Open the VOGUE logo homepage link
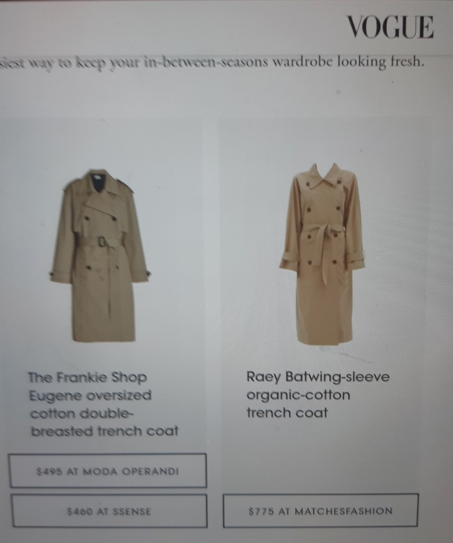The height and width of the screenshot is (543, 453). coord(390,27)
